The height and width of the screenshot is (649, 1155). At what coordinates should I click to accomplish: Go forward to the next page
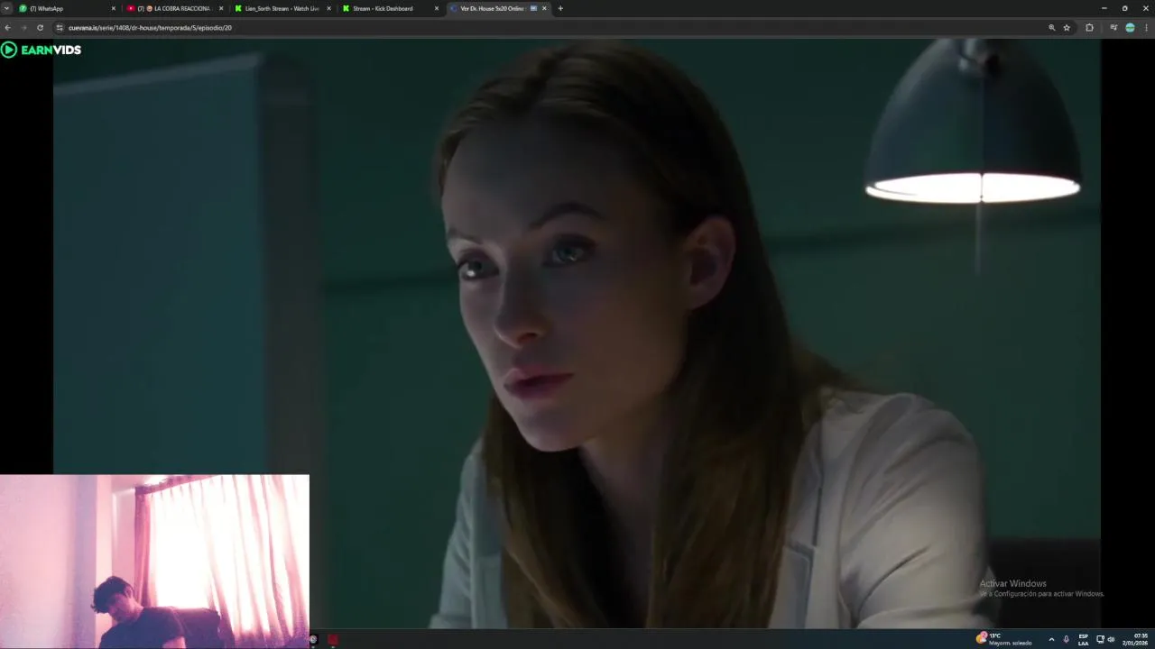point(23,28)
